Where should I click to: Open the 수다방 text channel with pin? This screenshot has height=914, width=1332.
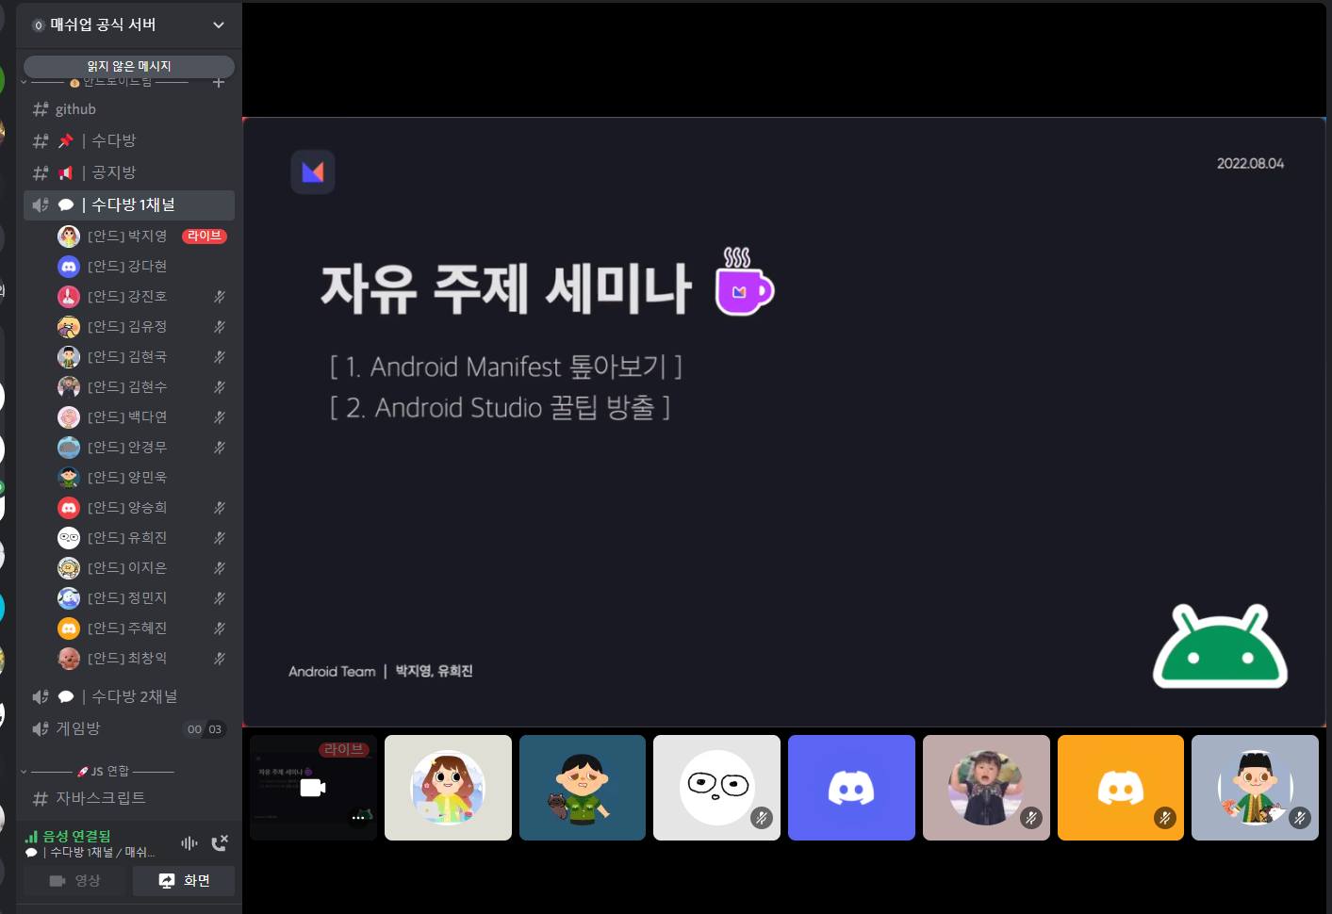pos(129,140)
